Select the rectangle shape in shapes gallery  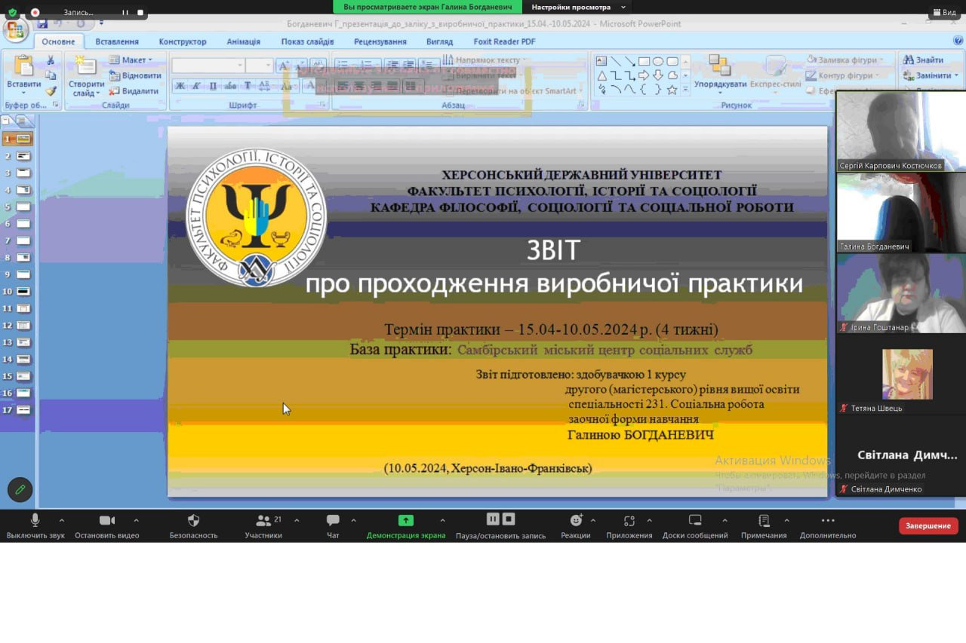coord(644,61)
